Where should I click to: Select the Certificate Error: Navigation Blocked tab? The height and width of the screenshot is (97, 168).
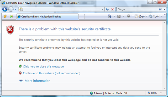(x=48, y=16)
